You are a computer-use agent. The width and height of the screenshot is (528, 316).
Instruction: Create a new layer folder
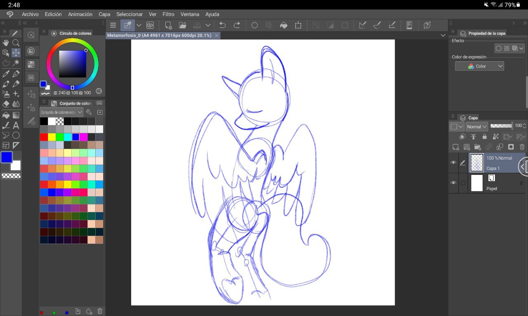478,147
